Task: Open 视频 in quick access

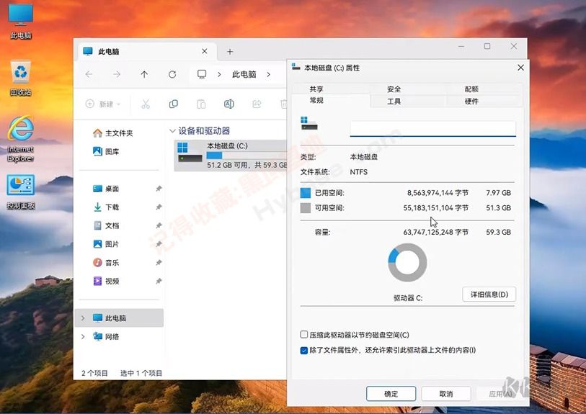Action: pyautogui.click(x=106, y=281)
